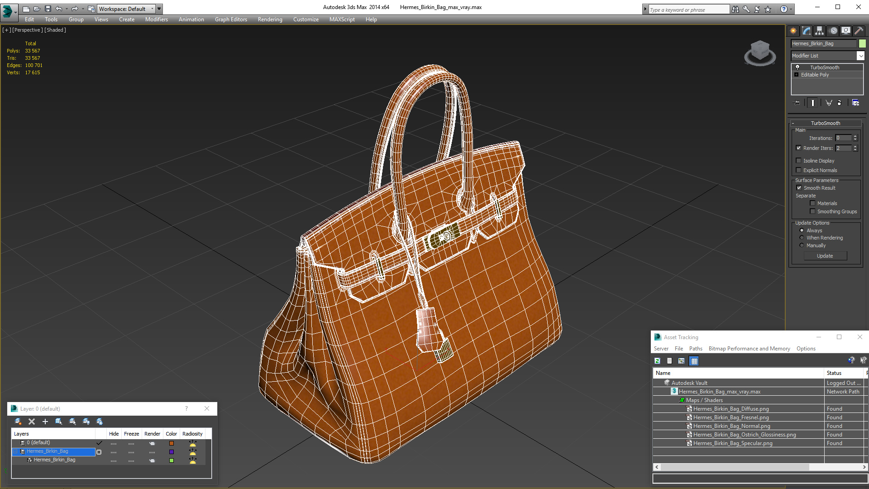This screenshot has width=869, height=489.
Task: Enable the Isoline Display checkbox
Action: [799, 161]
